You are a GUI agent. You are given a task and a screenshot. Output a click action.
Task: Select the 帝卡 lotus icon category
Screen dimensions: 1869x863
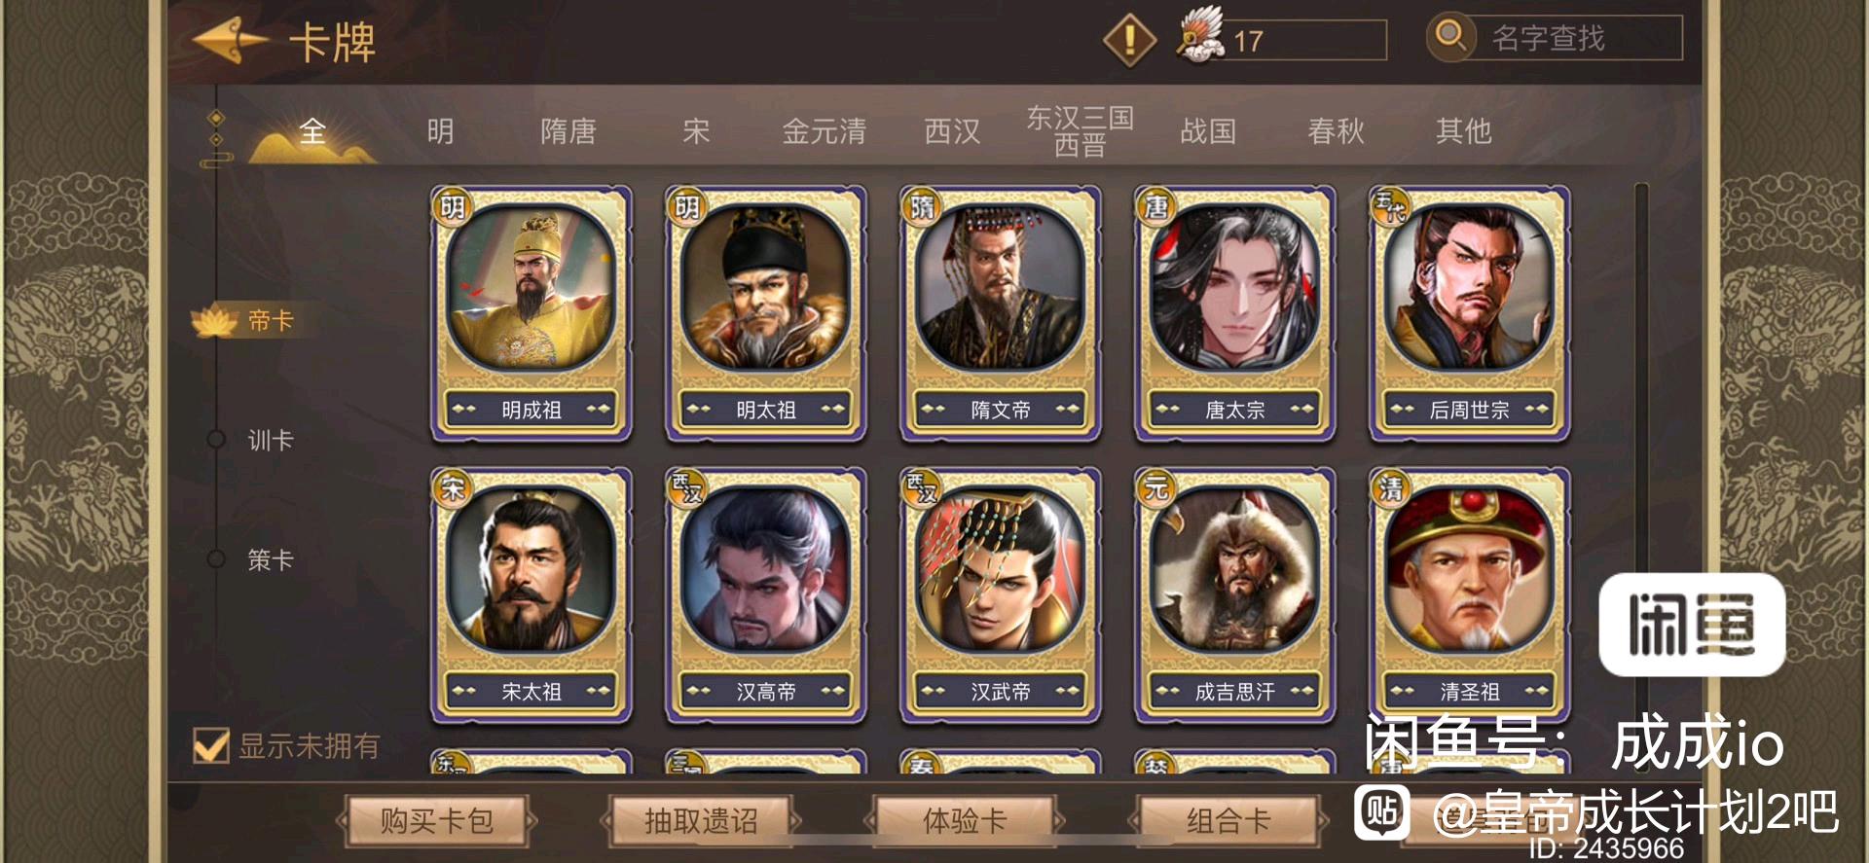(x=215, y=320)
